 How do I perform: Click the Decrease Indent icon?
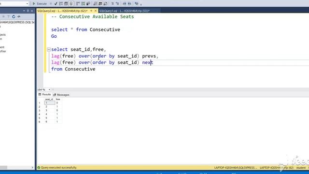point(125,3)
